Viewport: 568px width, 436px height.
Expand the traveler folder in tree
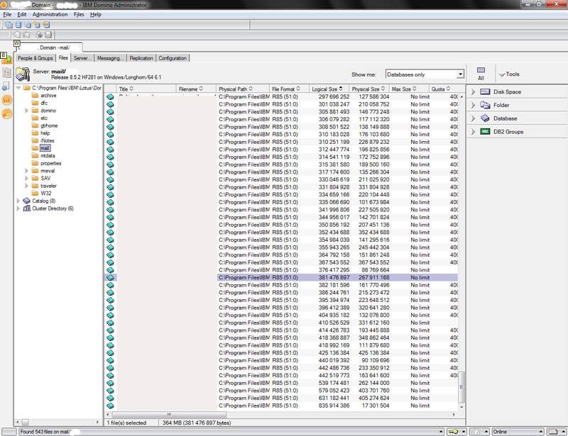[x=26, y=186]
